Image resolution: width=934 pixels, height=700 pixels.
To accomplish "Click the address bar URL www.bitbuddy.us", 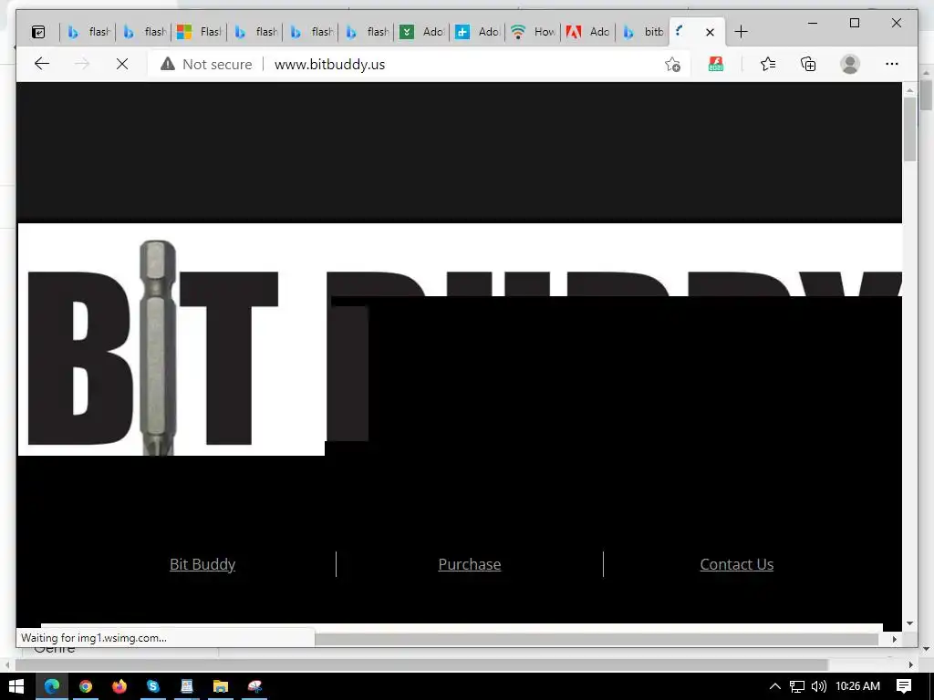I will pyautogui.click(x=329, y=65).
